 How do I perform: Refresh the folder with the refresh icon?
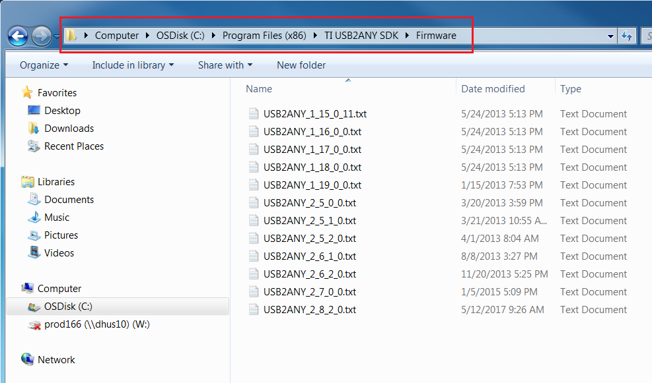627,36
